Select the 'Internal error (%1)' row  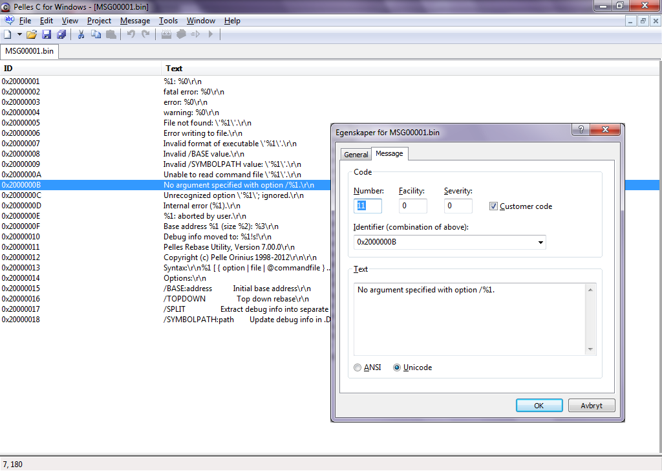165,206
